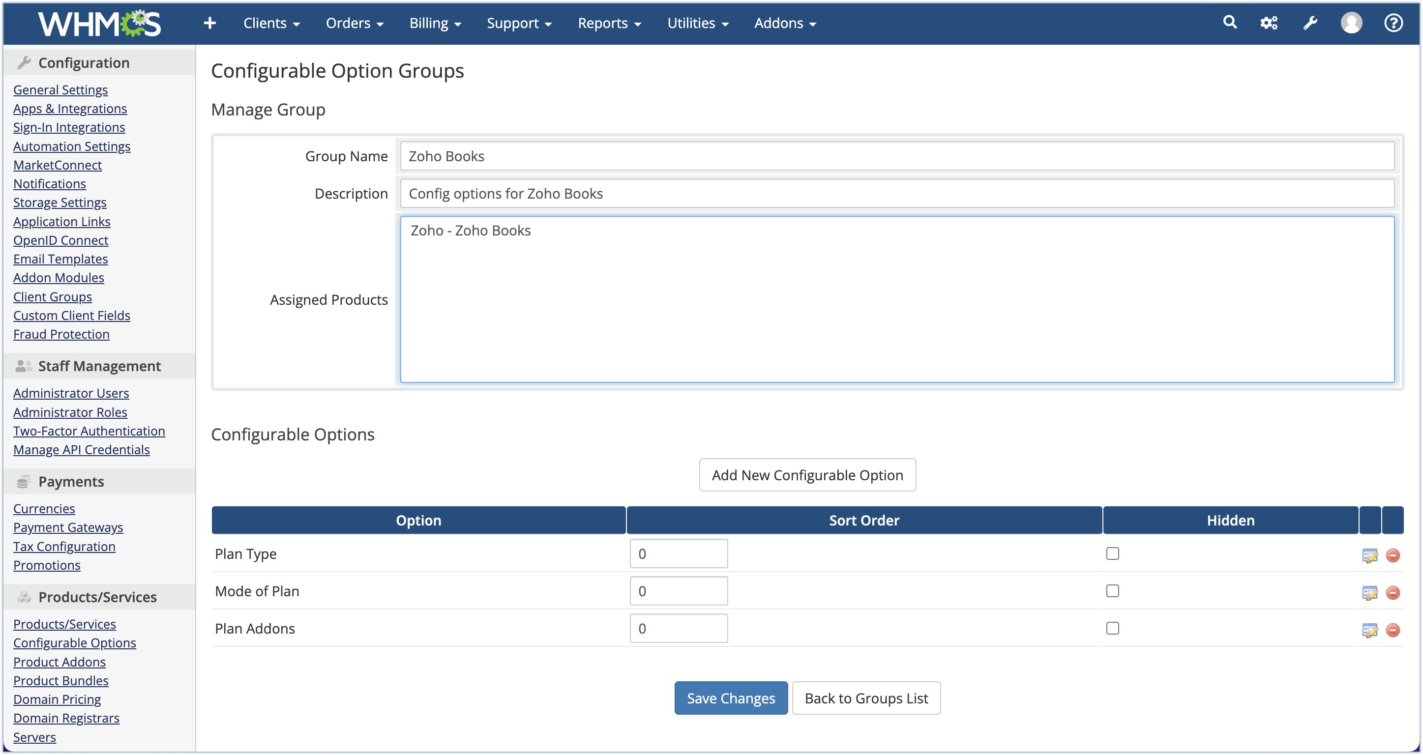Toggle Hidden checkbox for Mode of Plan
1423x755 pixels.
[1113, 591]
